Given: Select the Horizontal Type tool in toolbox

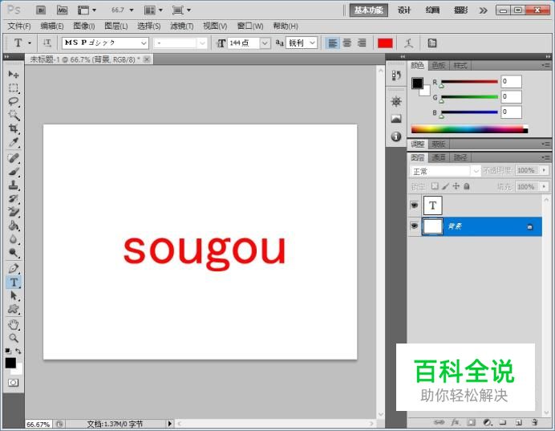Looking at the screenshot, I should 14,283.
